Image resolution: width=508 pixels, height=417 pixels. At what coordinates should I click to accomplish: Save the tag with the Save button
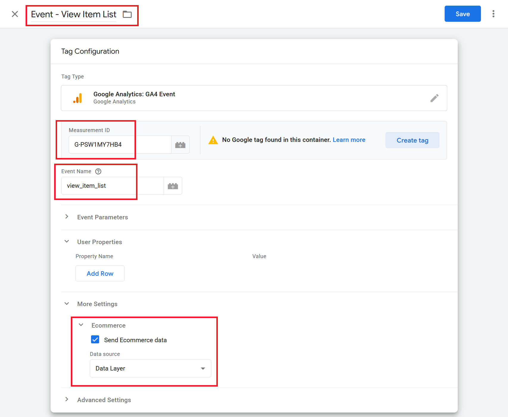[x=462, y=14]
